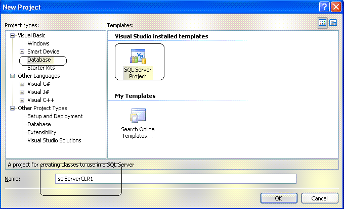Select Visual C# project type
Viewport: 344px width, 209px height.
[39, 84]
